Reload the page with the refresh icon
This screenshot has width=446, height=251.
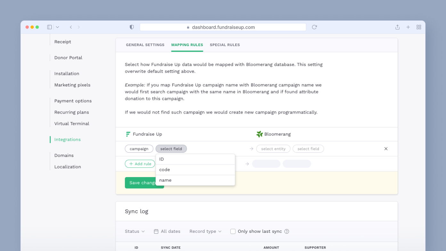pyautogui.click(x=314, y=27)
